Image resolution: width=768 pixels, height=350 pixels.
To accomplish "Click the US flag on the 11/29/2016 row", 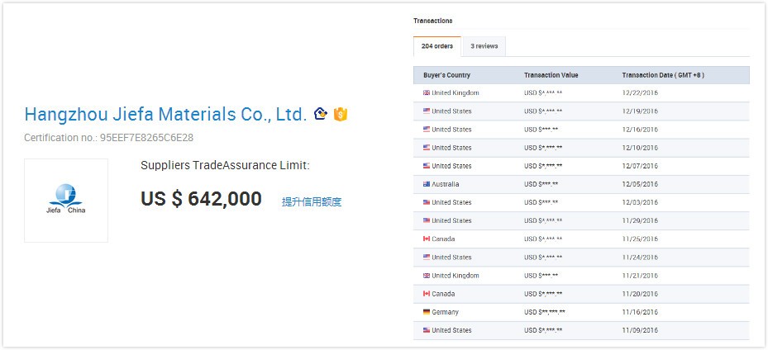I will (427, 221).
